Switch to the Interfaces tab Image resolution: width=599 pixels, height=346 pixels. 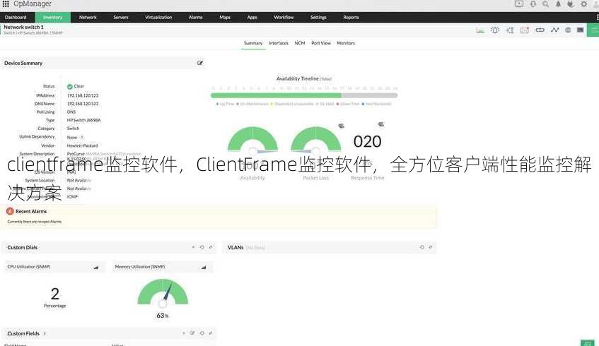coord(279,43)
